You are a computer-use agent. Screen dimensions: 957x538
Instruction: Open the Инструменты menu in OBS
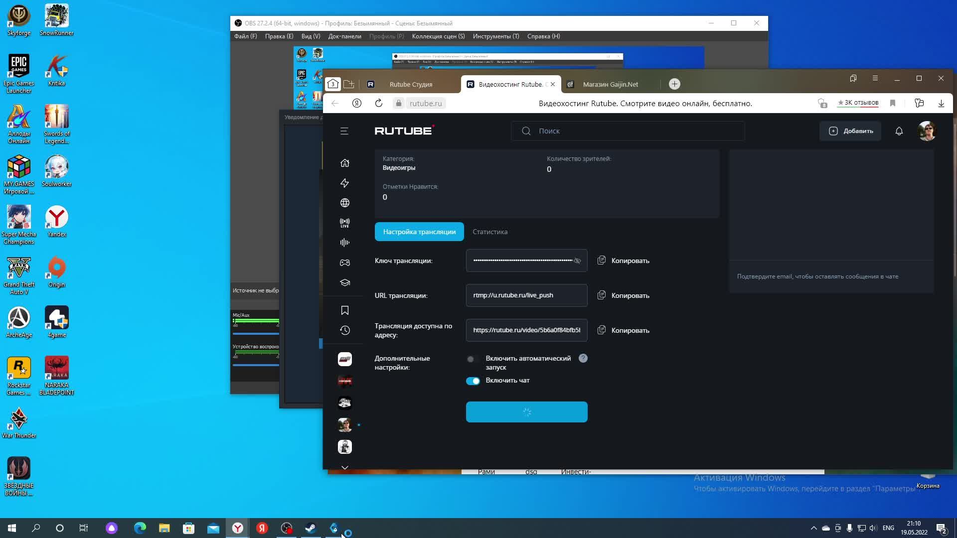point(495,36)
